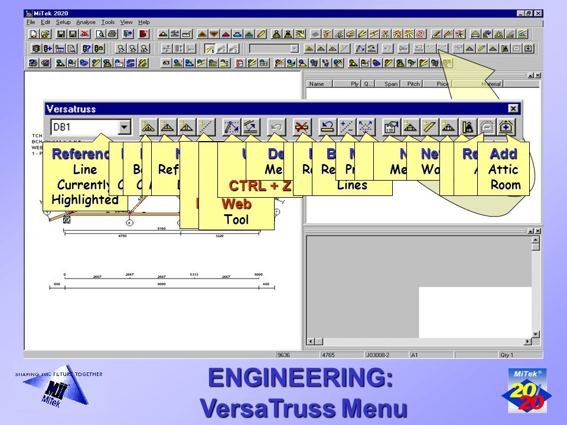
Task: Open the File menu
Action: coord(31,22)
